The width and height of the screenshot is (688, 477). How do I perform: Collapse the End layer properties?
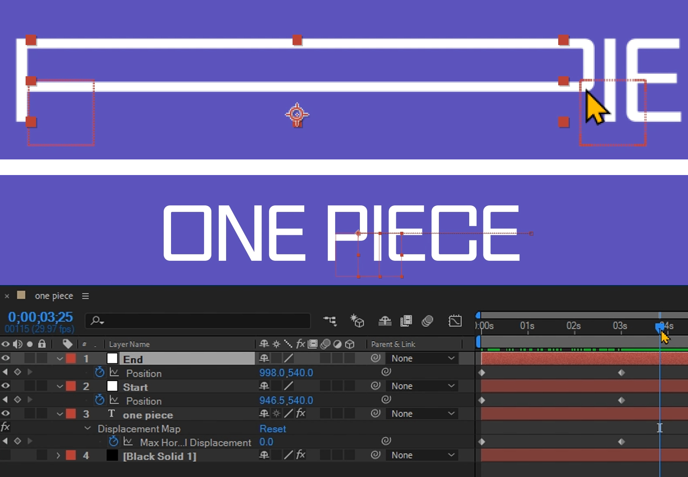(60, 359)
